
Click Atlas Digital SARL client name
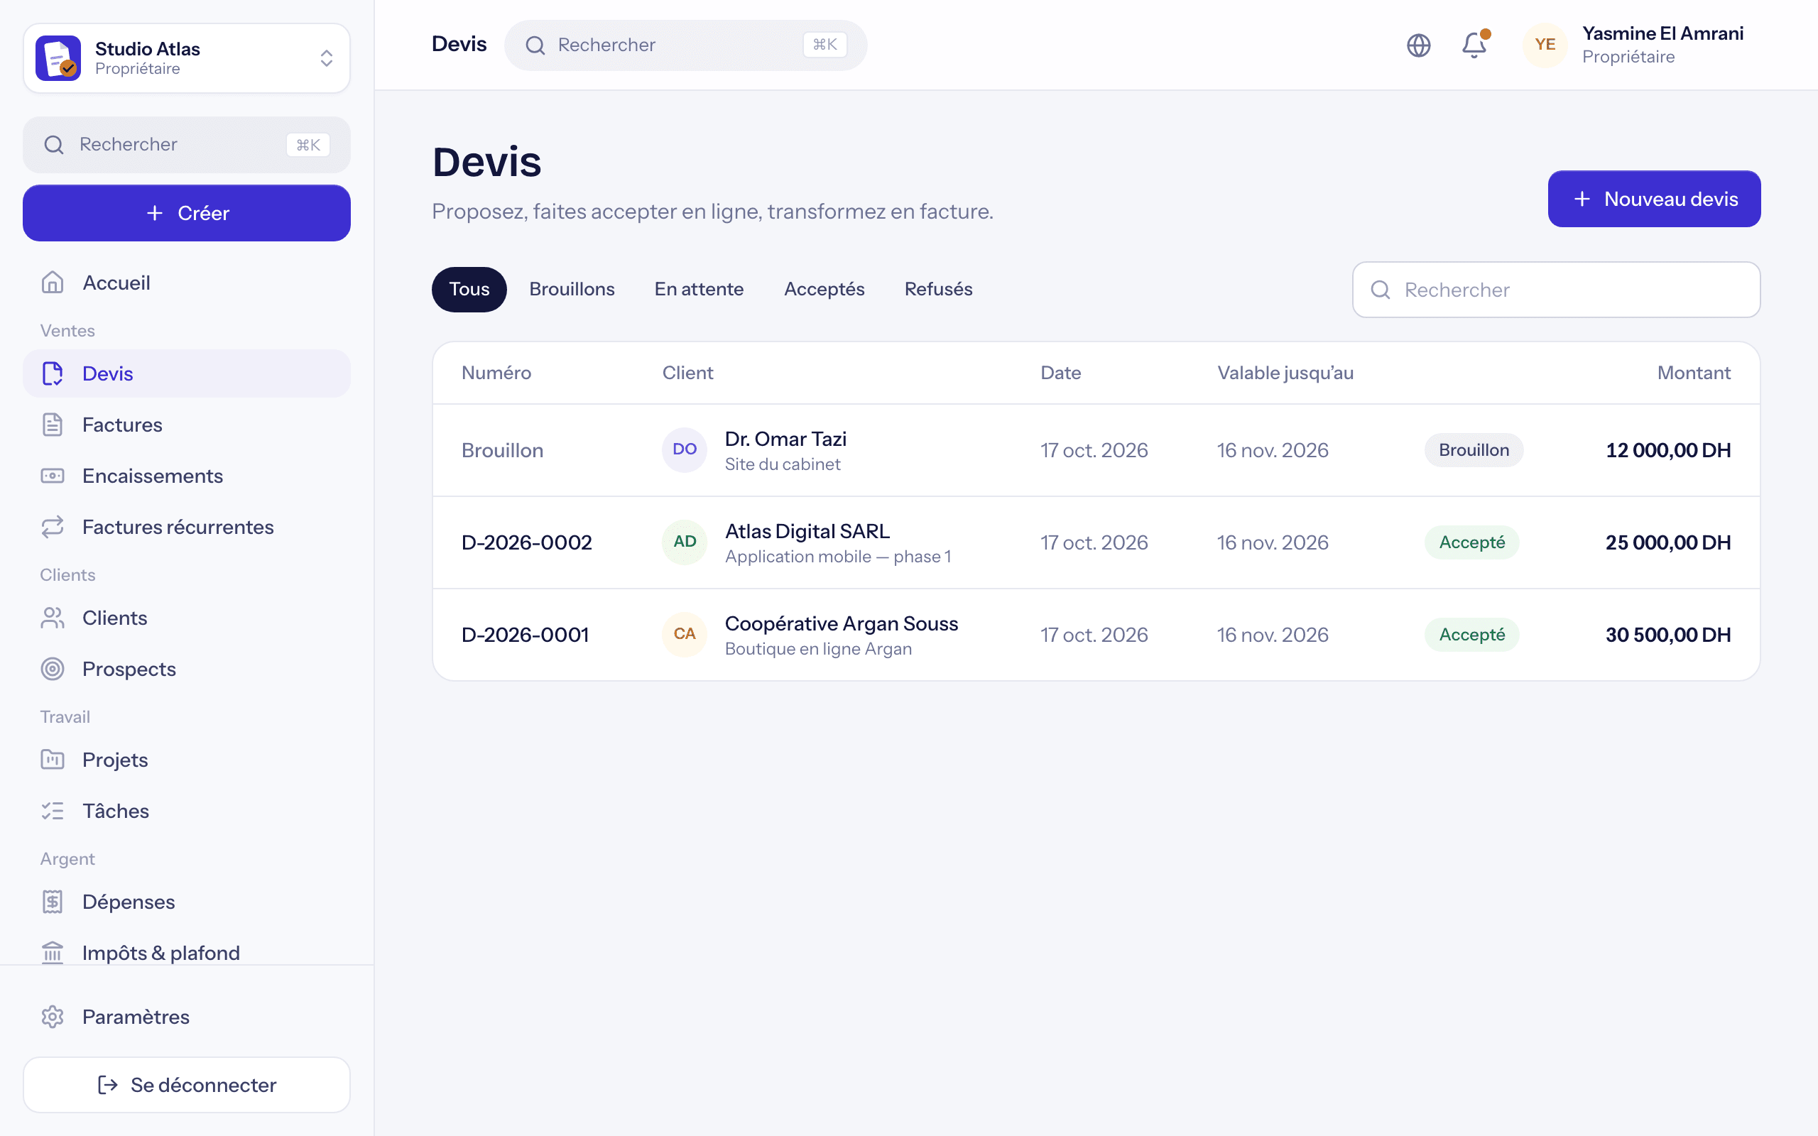(807, 531)
